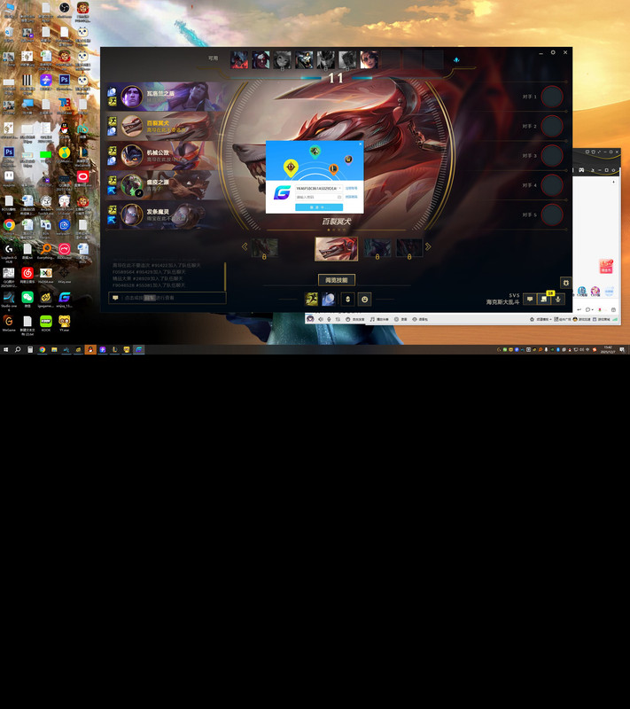Image resolution: width=630 pixels, height=709 pixels.
Task: Open the OBS Studio desktop shortcut
Action: [64, 10]
